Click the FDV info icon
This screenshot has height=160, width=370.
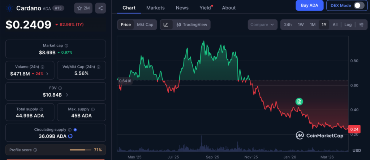(60, 88)
